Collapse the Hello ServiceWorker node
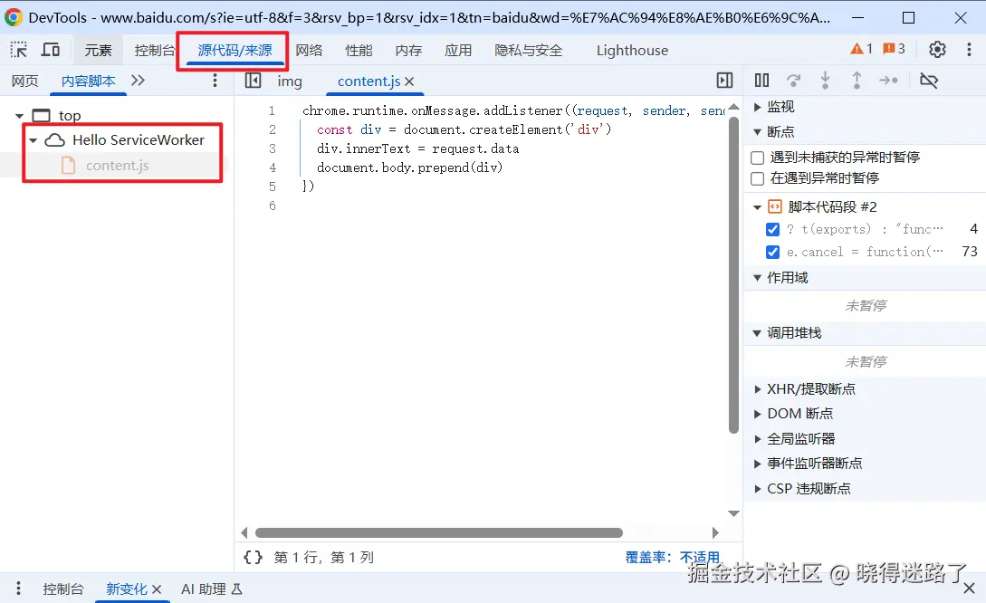This screenshot has height=603, width=986. (34, 140)
